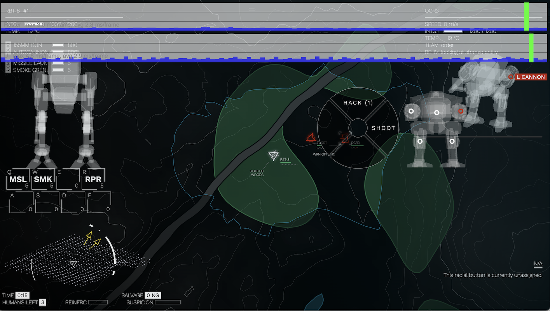Select the red hardpoint on mech's right shoulder
The width and height of the screenshot is (550, 311).
[x=461, y=111]
